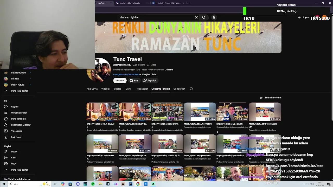The height and width of the screenshot is (187, 333).
Task: Click the search magnifier button
Action: 204,17
